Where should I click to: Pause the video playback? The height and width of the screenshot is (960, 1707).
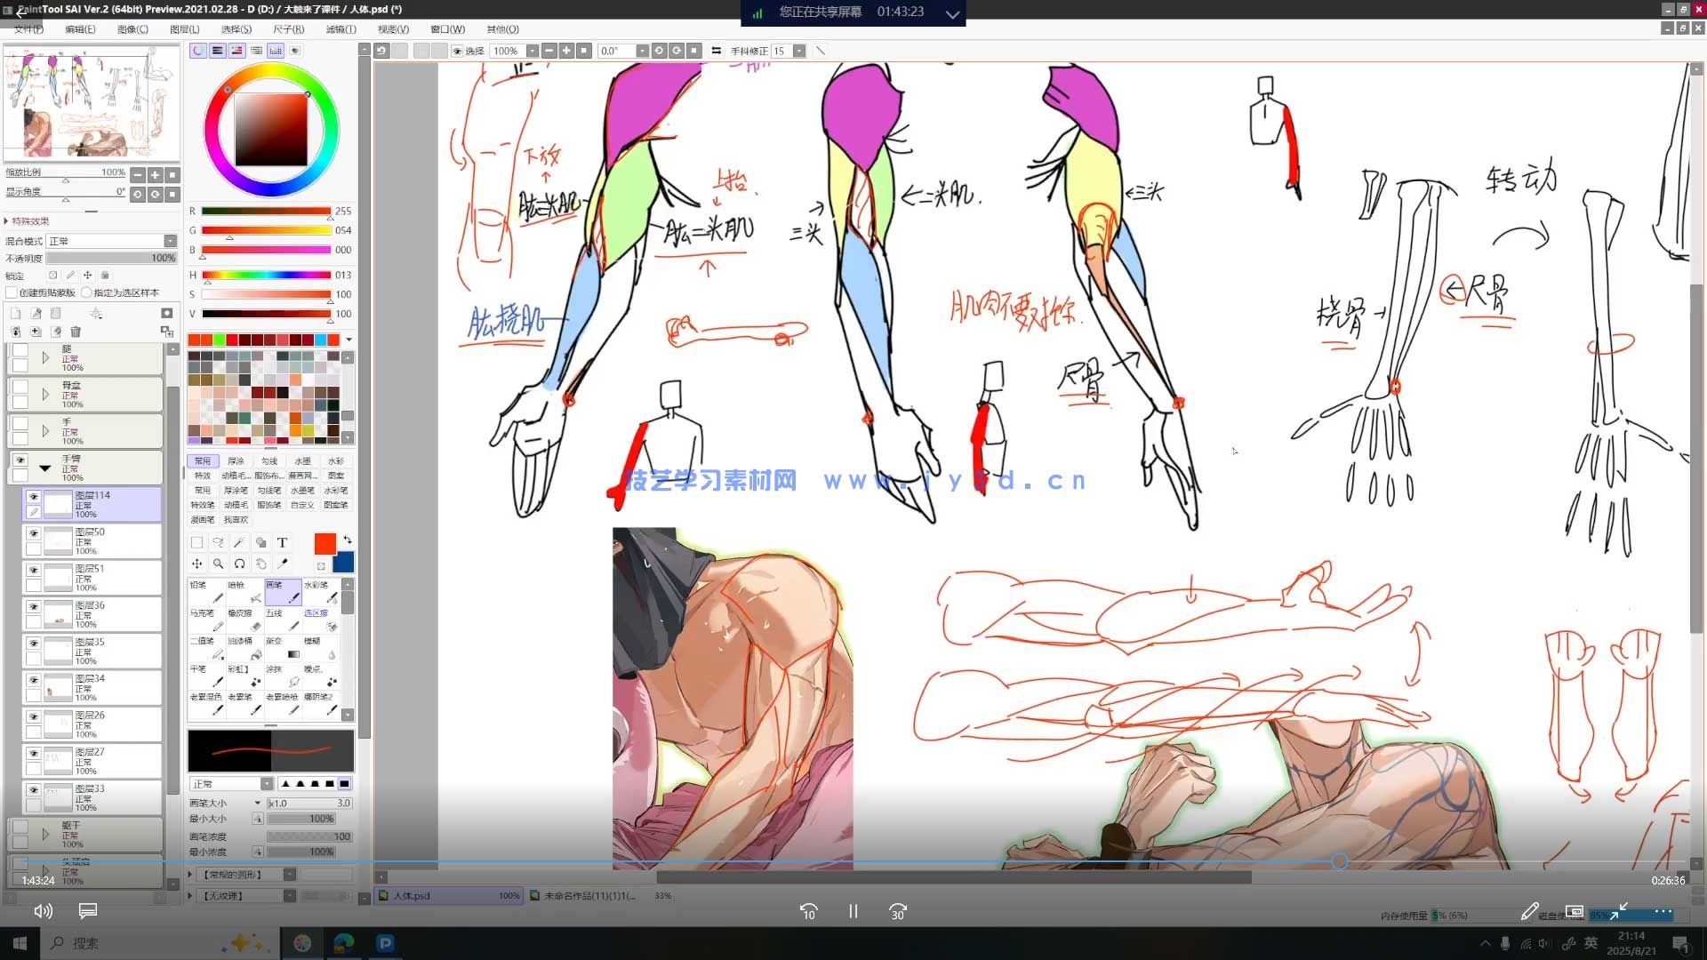[x=853, y=911]
